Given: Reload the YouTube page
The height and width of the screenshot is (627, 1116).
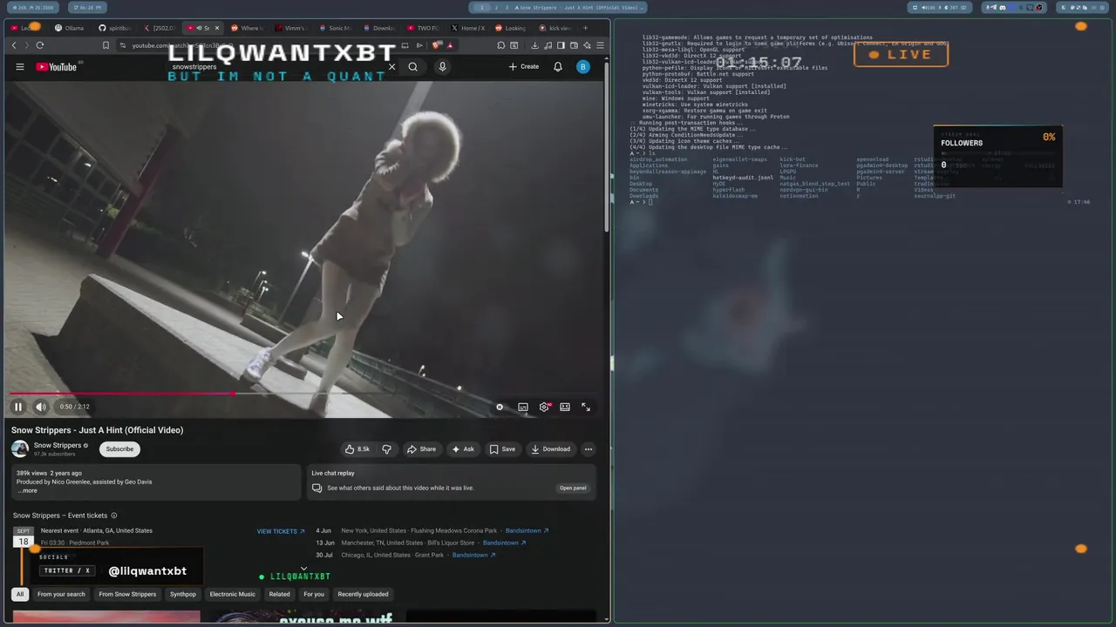Looking at the screenshot, I should pyautogui.click(x=39, y=45).
